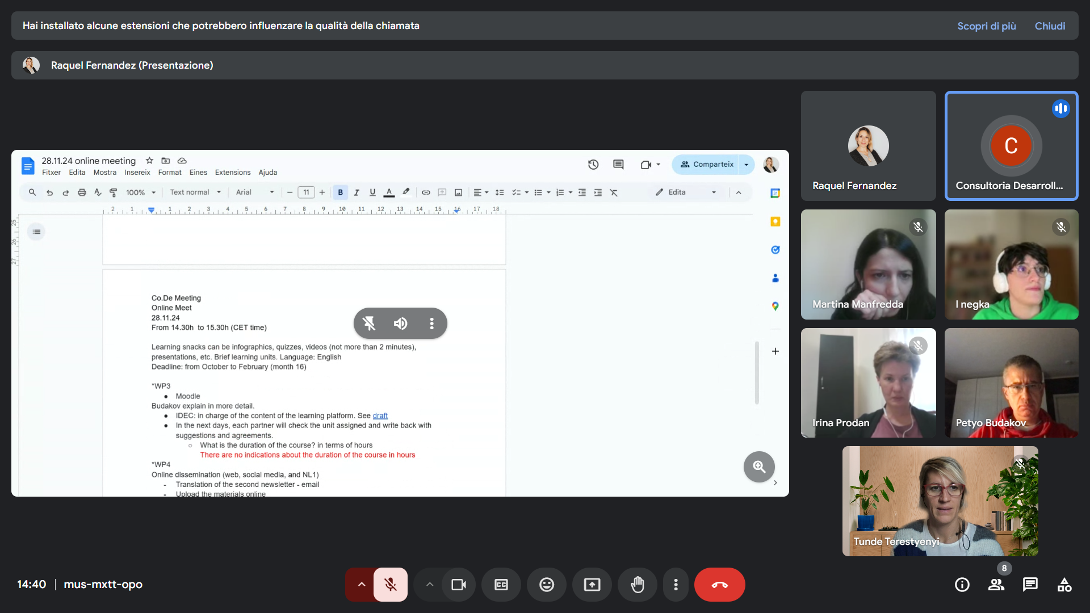Screen dimensions: 1090x613
Task: Open Tunde Terestyenyi's video tile
Action: 940,501
